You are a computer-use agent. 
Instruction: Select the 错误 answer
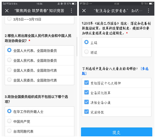[x=87, y=52]
